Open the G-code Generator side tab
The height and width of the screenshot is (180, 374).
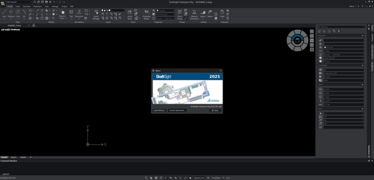pyautogui.click(x=372, y=52)
